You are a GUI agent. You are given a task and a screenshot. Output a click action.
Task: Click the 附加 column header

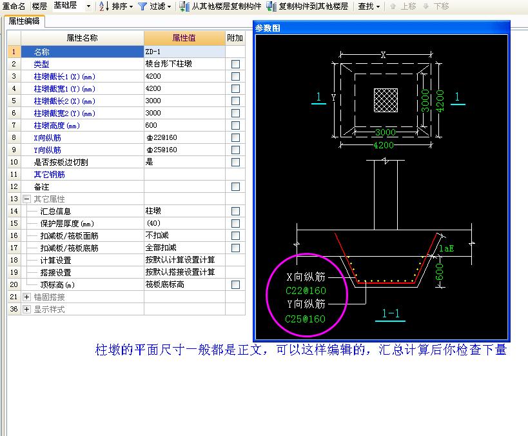coord(235,38)
